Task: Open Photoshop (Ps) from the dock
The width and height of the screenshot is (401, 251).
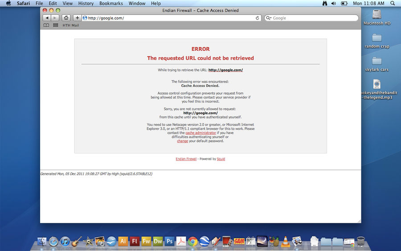Action: pos(169,241)
